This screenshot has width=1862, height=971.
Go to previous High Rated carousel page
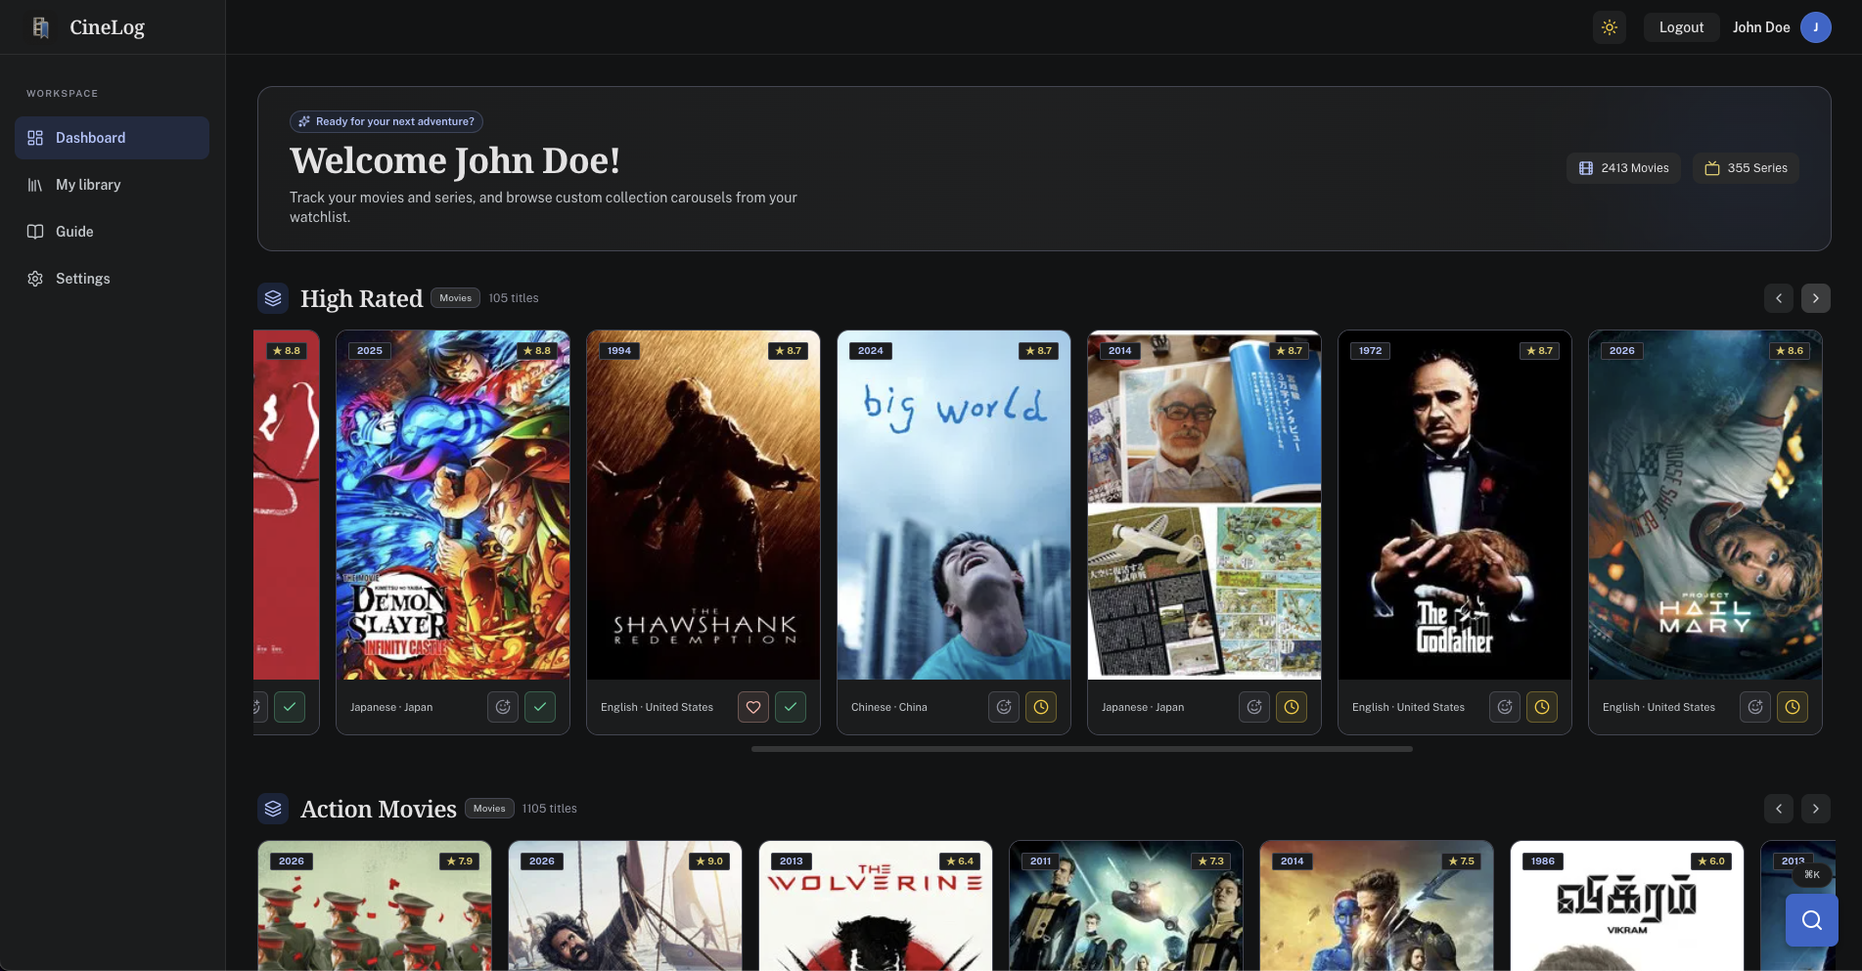coord(1779,298)
